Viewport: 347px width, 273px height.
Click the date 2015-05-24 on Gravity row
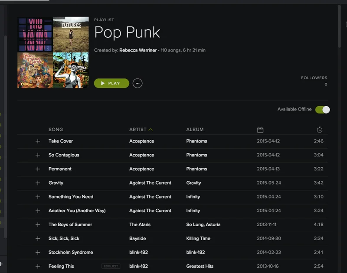269,183
